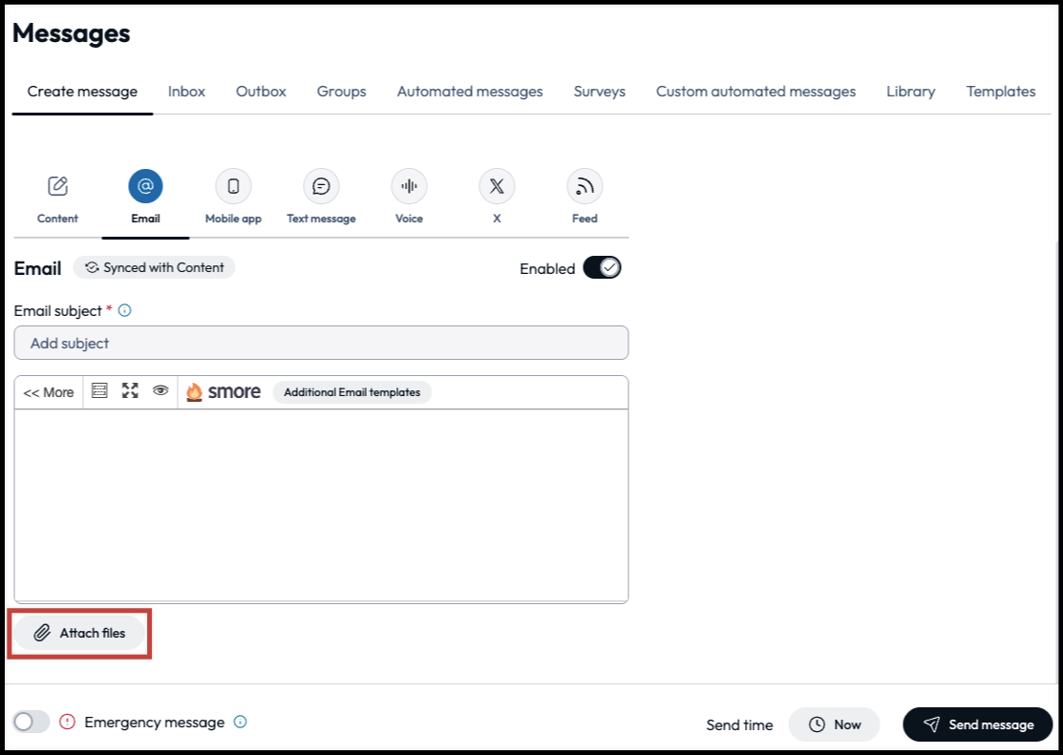Click the email preview eye icon
Viewport: 1063px width, 755px height.
[x=159, y=390]
